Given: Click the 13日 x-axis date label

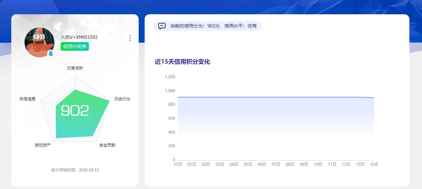Looking at the screenshot, I should click(x=360, y=164).
